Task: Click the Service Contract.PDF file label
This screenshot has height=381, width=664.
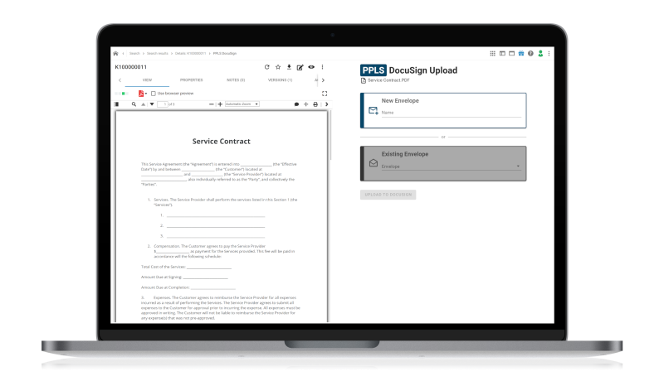Action: 388,80
